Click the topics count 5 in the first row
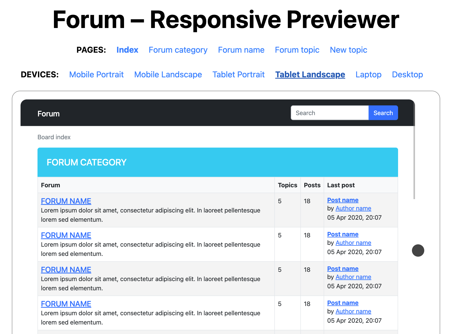Viewport: 452px width, 334px height. 280,201
